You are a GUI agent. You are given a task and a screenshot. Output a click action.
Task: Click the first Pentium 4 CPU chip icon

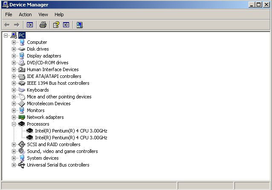[x=30, y=131]
